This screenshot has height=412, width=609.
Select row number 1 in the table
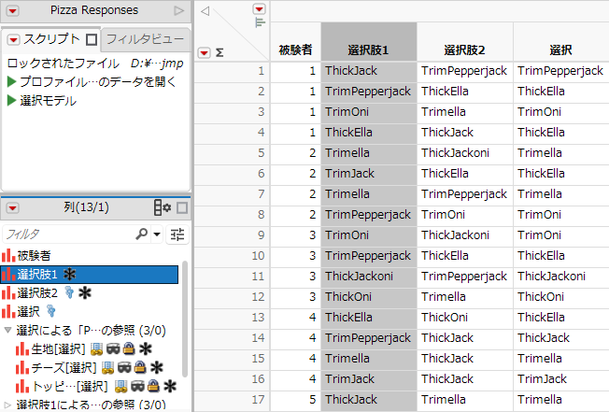(232, 71)
